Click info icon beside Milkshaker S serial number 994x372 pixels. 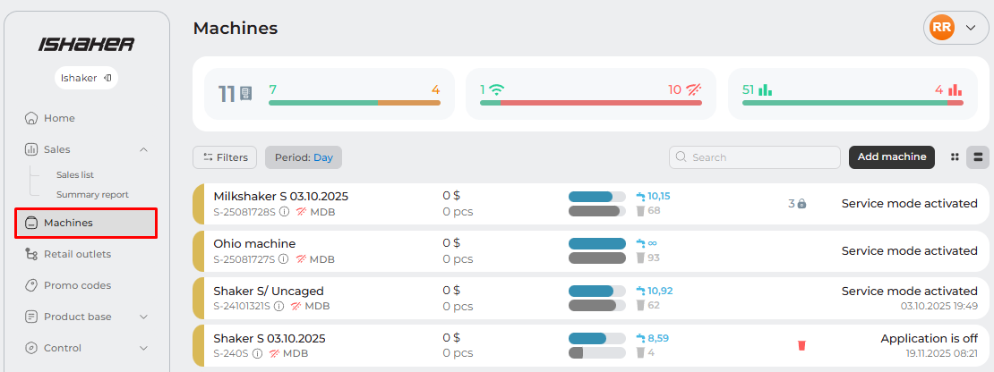(x=284, y=211)
